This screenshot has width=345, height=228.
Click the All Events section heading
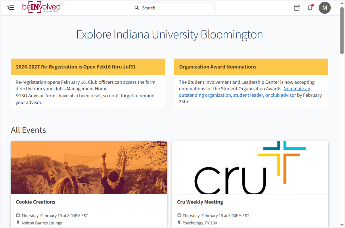tap(28, 130)
